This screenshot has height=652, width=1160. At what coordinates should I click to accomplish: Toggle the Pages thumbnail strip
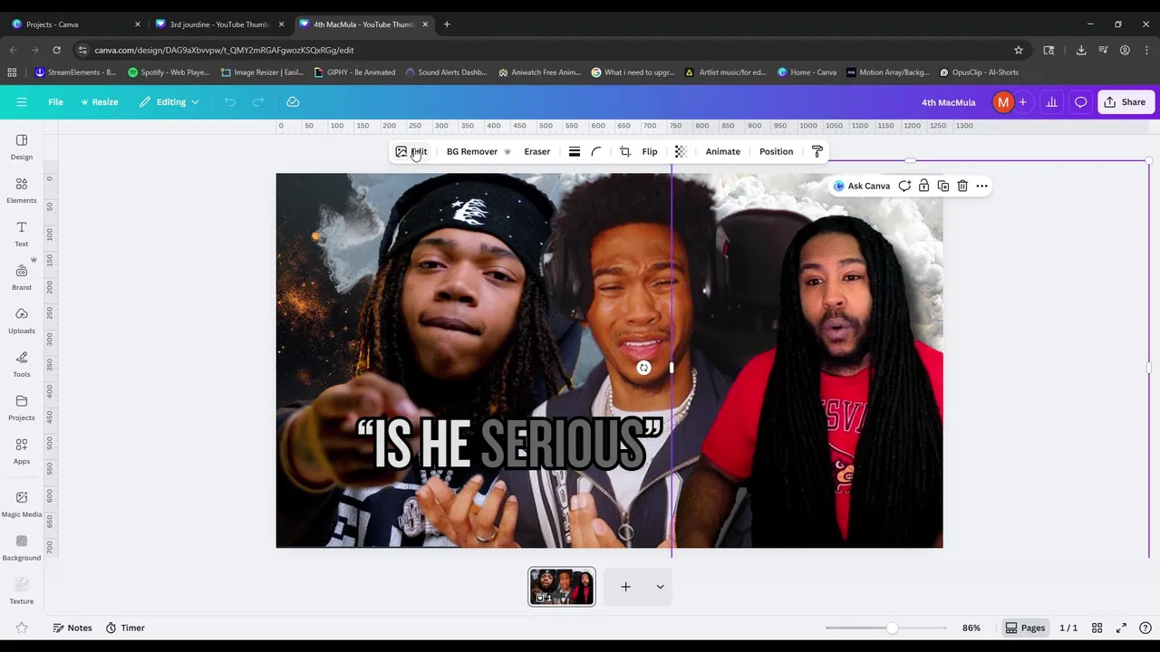click(x=1025, y=628)
